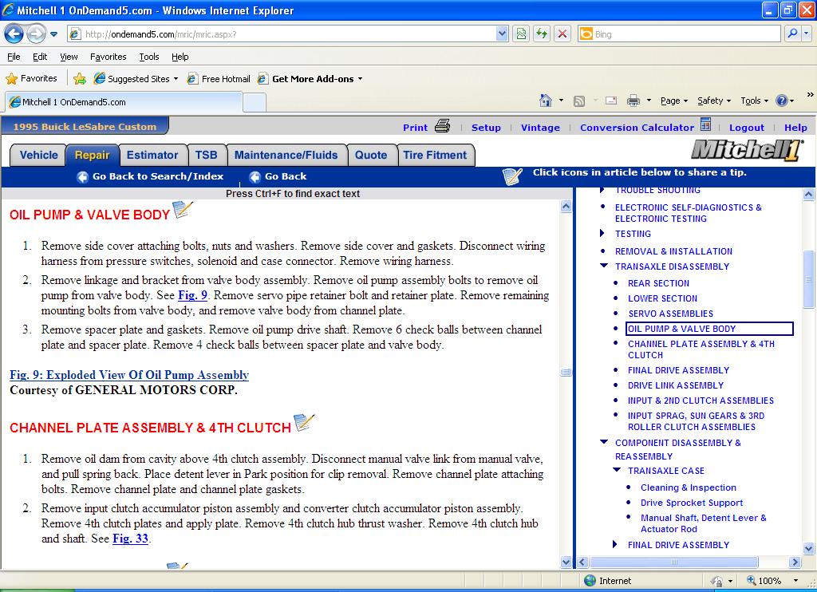The width and height of the screenshot is (817, 592).
Task: Click the Internet zone globe in status bar
Action: click(x=590, y=581)
